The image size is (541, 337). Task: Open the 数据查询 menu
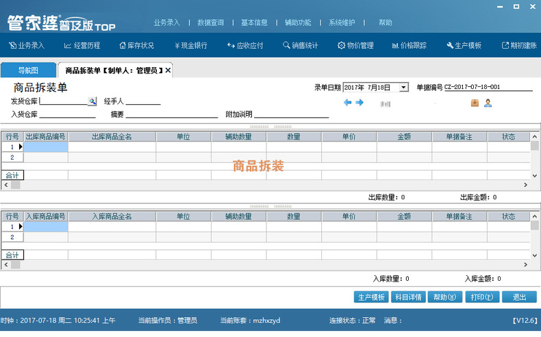tap(211, 23)
